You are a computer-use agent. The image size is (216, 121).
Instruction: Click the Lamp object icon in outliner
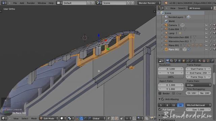point(166,33)
